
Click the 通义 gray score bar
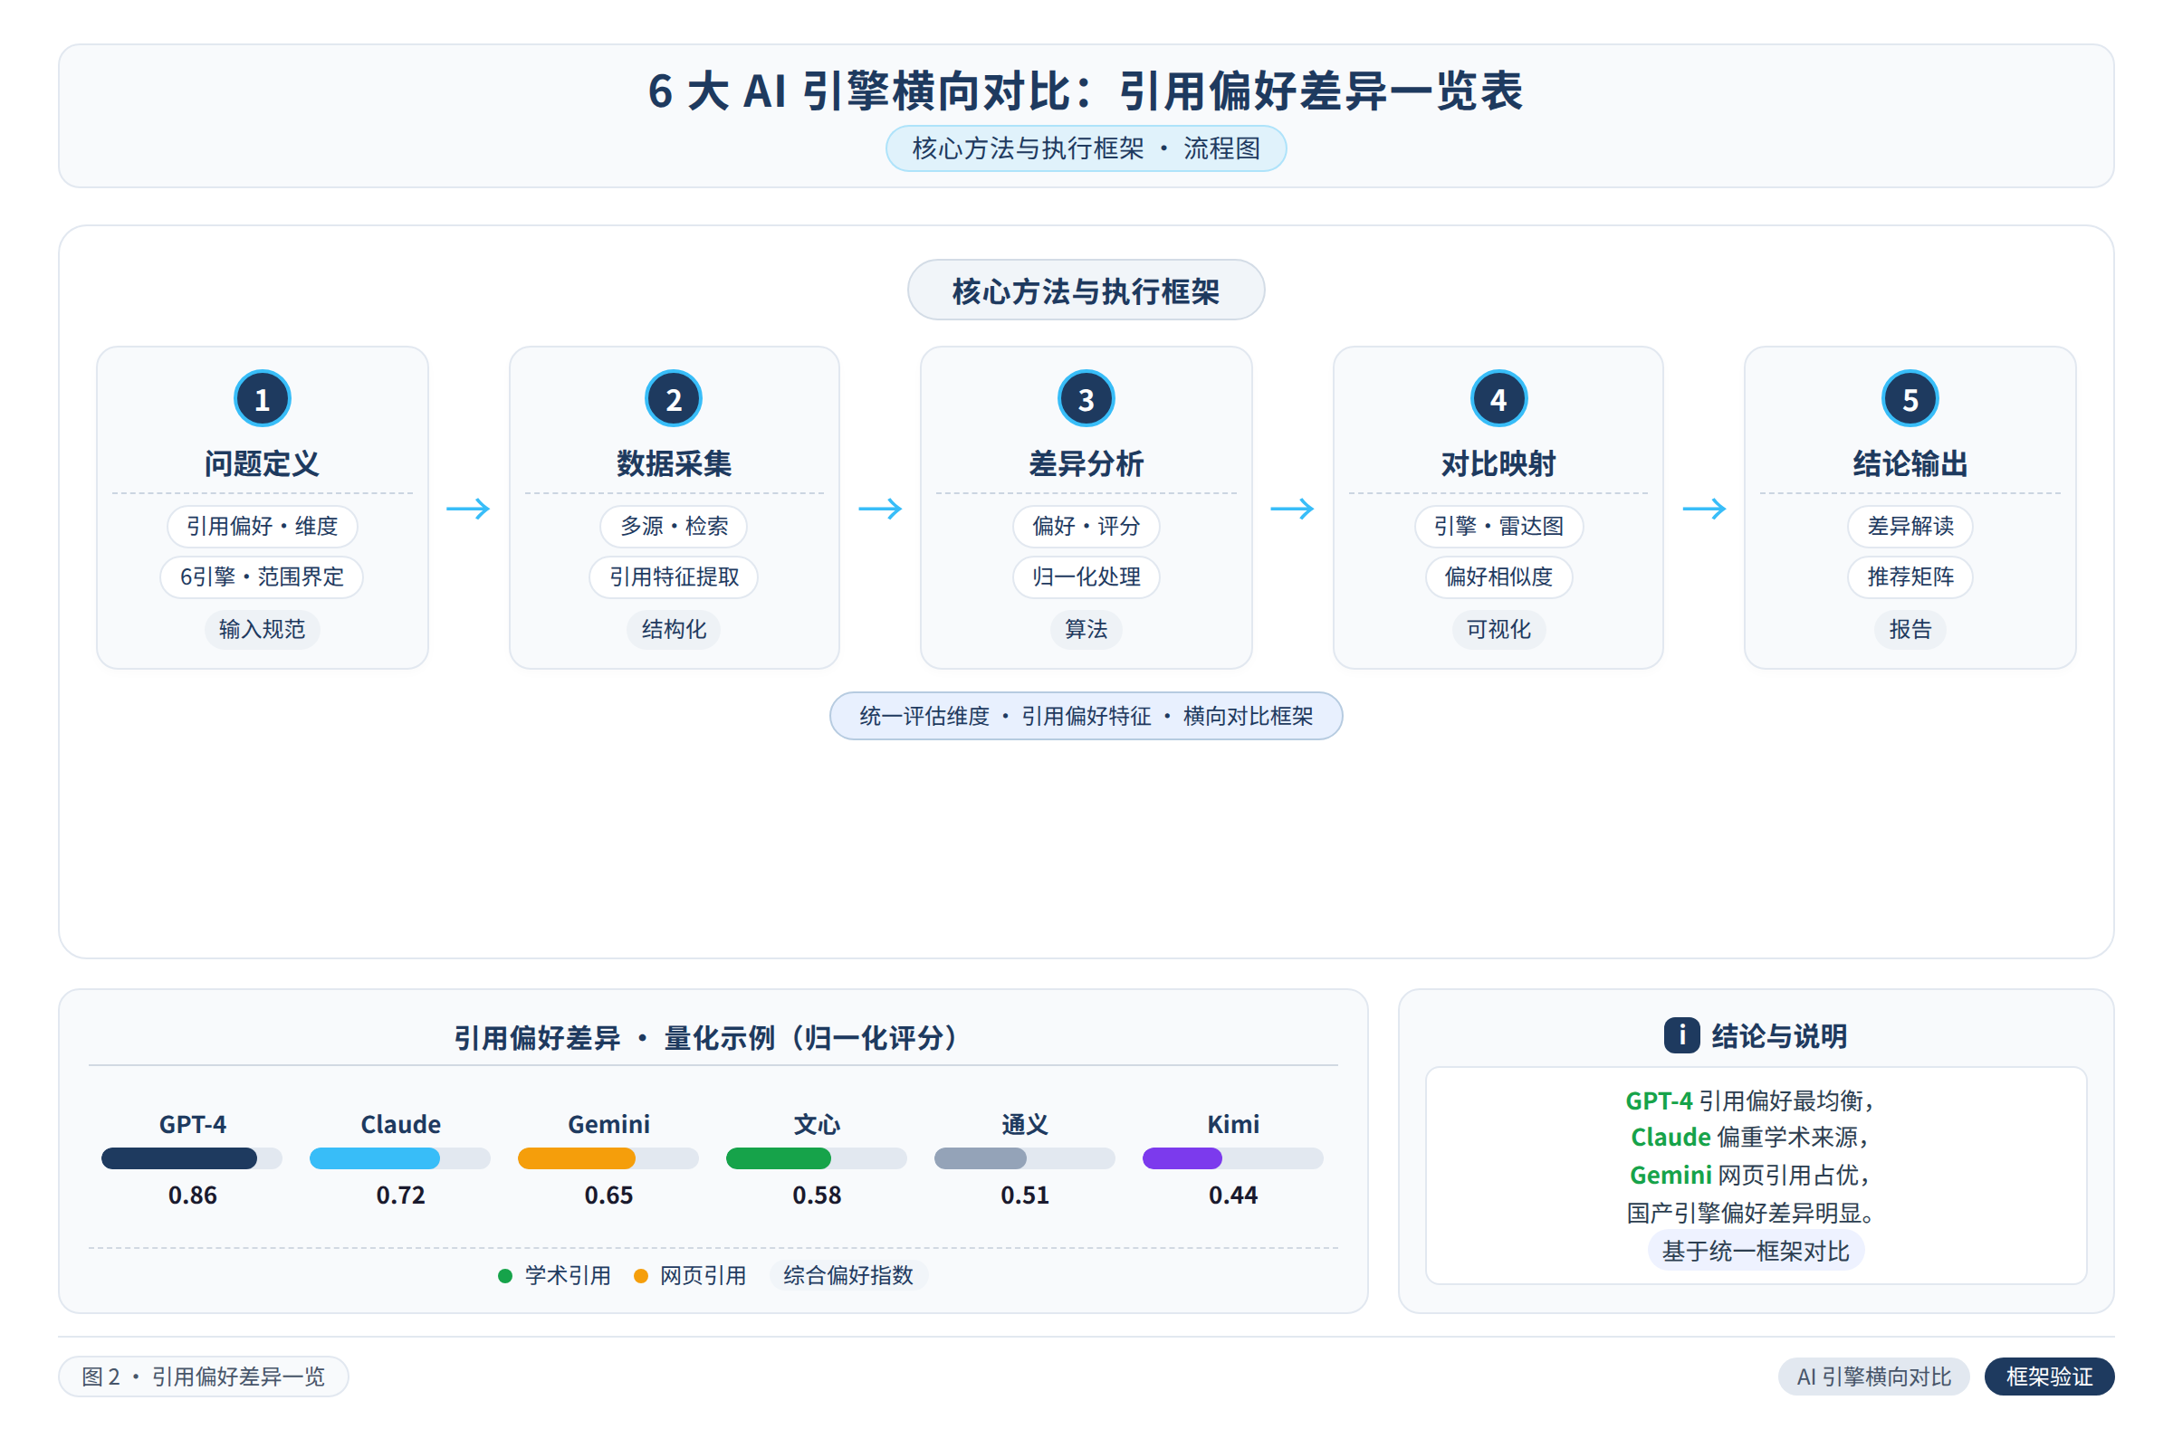pyautogui.click(x=1025, y=1158)
